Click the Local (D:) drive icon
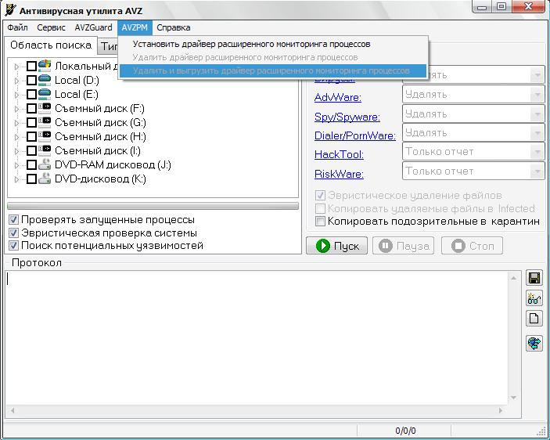 click(x=45, y=80)
